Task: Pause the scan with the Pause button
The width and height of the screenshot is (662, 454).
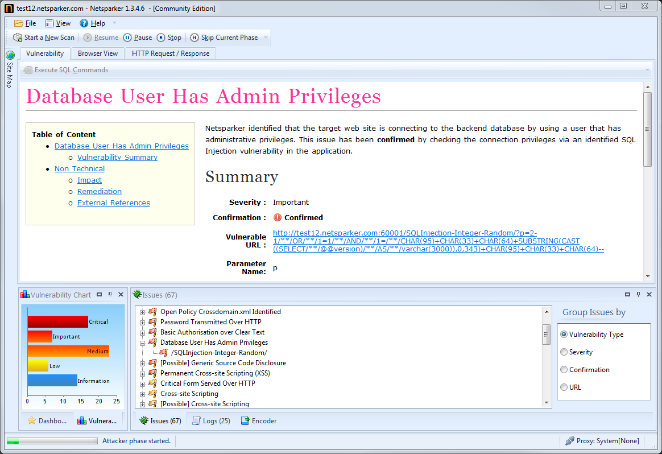Action: click(138, 38)
